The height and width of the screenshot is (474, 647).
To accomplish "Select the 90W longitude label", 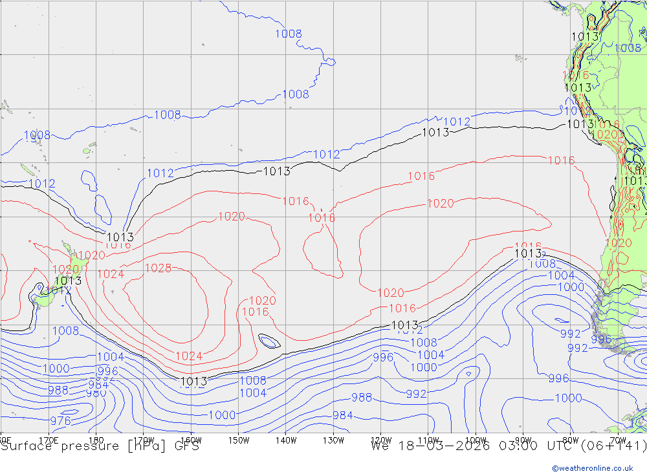I will pyautogui.click(x=523, y=440).
